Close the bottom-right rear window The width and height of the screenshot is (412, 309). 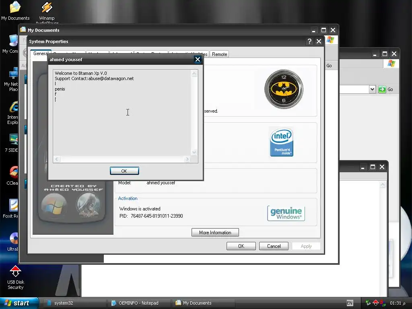382,167
